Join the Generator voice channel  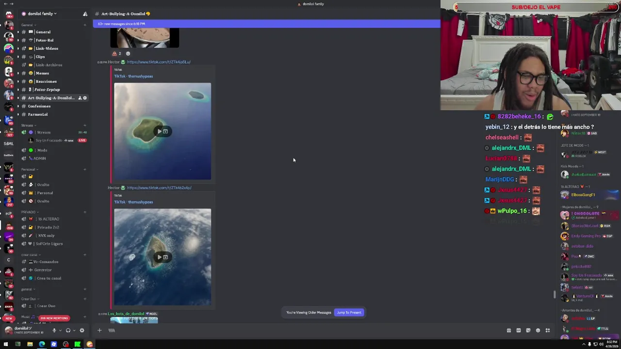pos(53,270)
